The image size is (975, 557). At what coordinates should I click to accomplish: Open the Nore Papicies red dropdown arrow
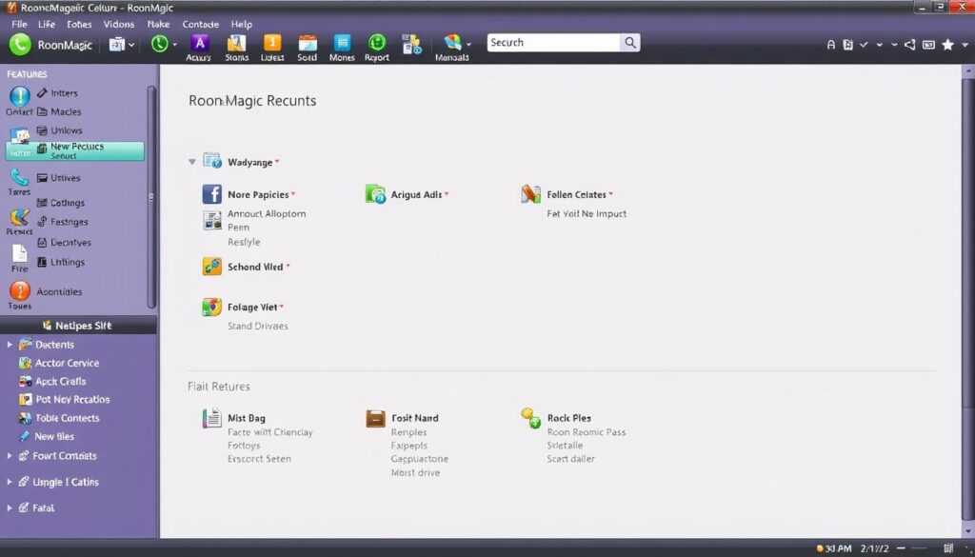(293, 194)
